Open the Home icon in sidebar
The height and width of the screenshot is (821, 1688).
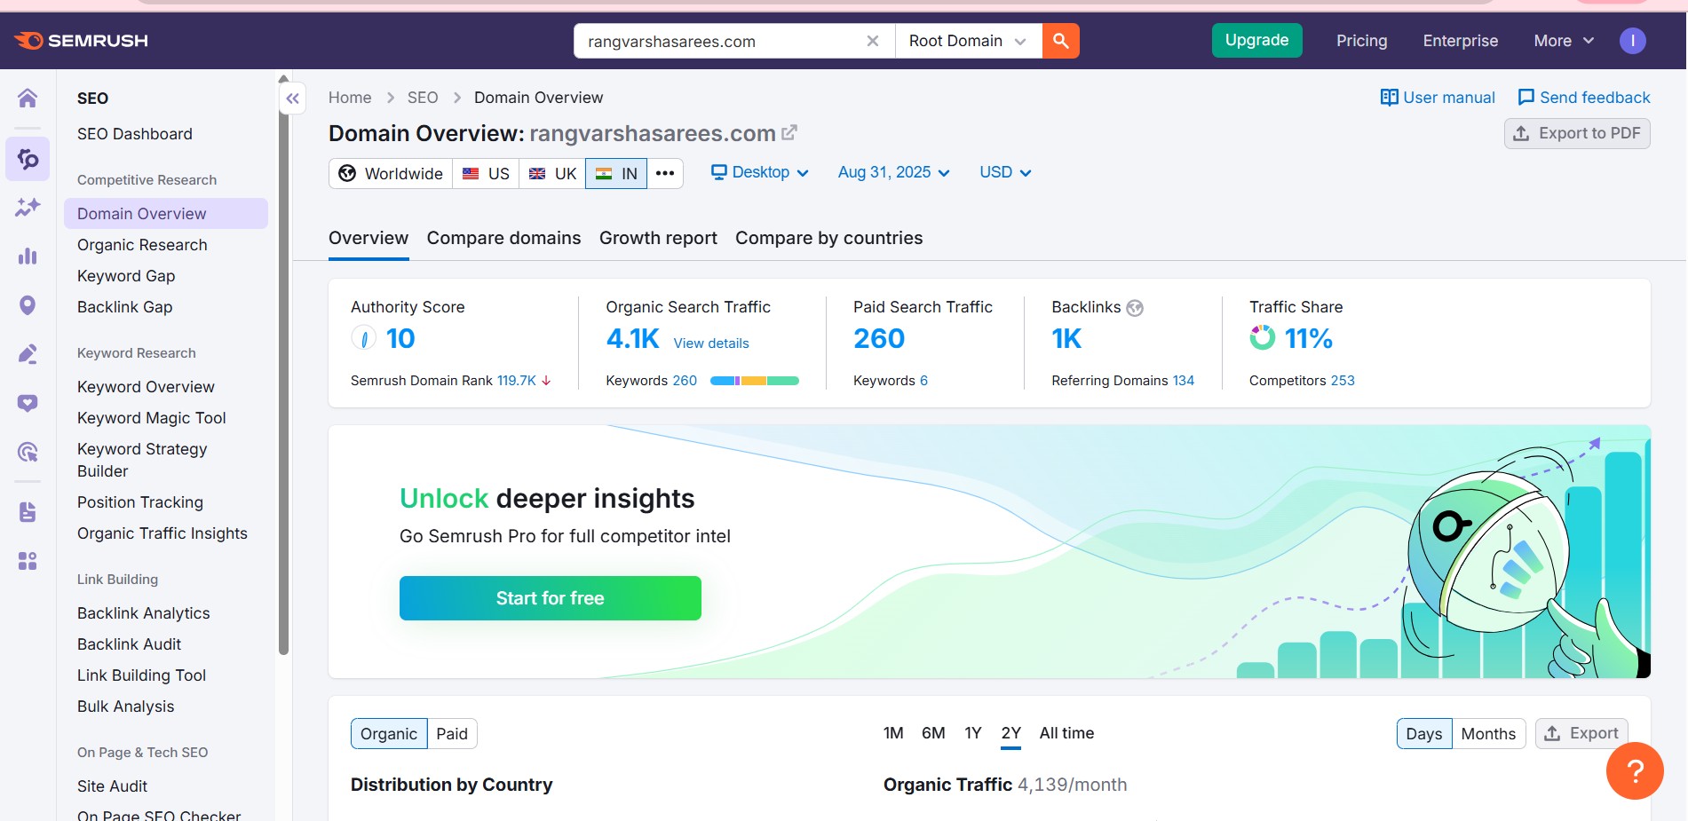point(28,98)
